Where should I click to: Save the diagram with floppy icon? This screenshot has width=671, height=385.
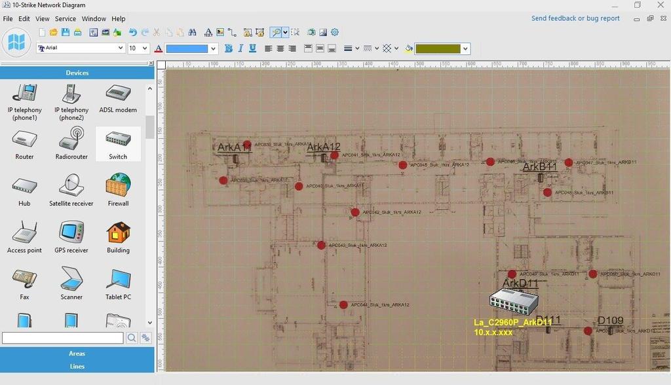tap(66, 33)
